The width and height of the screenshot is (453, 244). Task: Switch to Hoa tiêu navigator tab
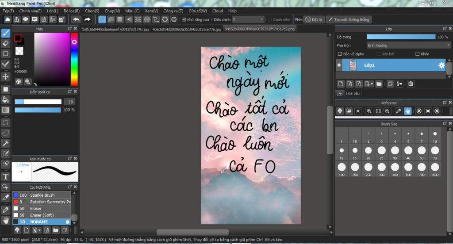pos(353,94)
